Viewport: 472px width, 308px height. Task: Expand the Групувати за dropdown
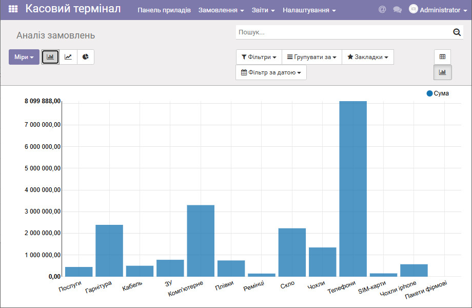[311, 57]
